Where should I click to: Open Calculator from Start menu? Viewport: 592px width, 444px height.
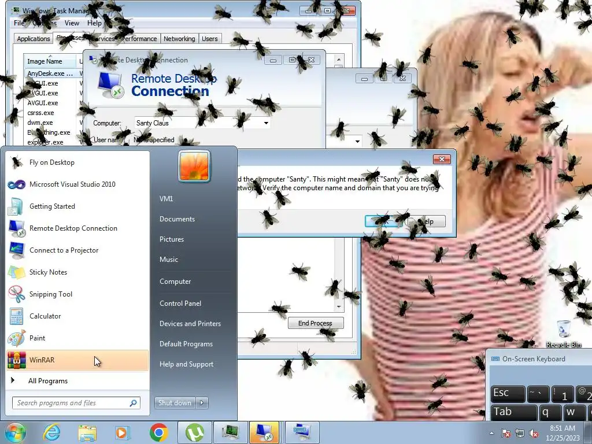[77, 316]
